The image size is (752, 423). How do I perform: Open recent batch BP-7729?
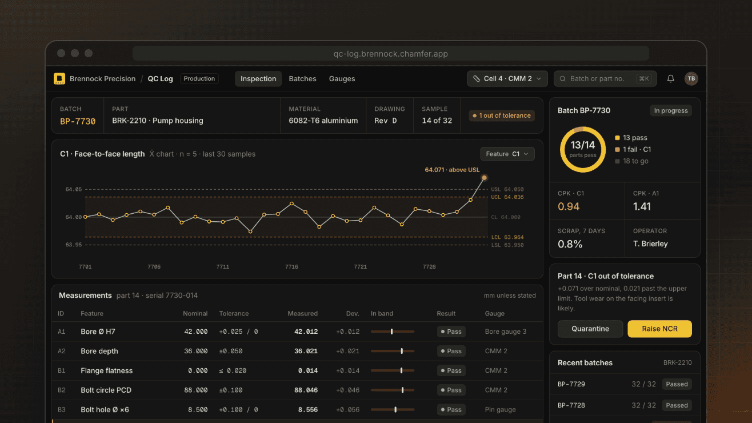pyautogui.click(x=625, y=384)
